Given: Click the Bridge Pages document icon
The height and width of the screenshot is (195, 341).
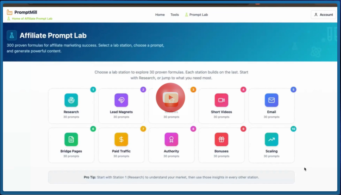Looking at the screenshot, I should click(71, 139).
